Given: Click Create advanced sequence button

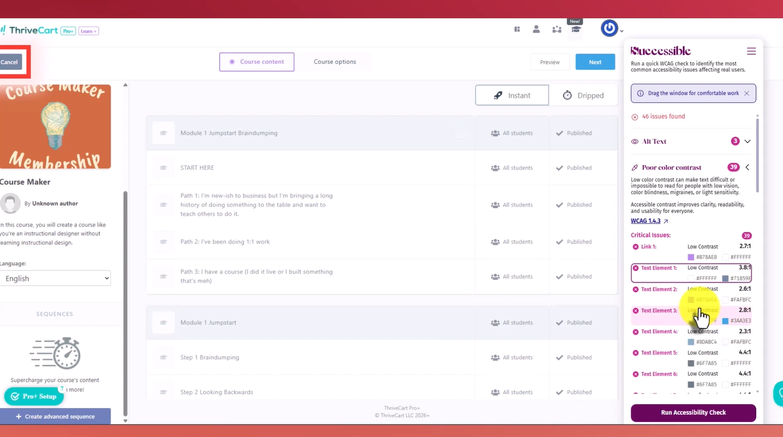Looking at the screenshot, I should [x=55, y=416].
